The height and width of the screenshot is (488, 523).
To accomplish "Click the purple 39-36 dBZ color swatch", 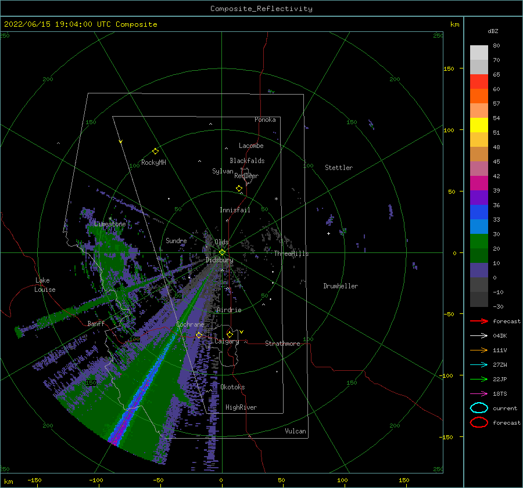I will click(x=479, y=198).
